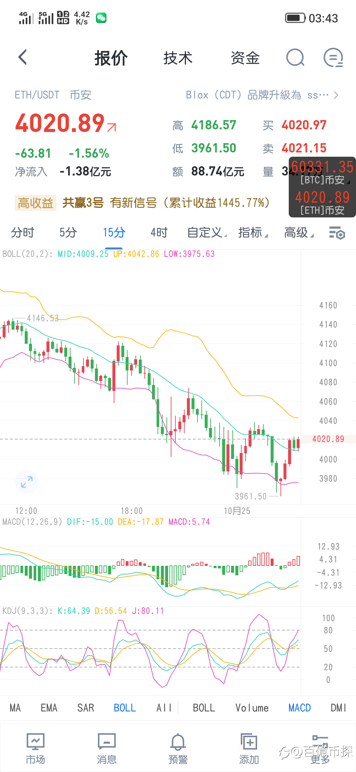Enable the EMA overlay indicator

[49, 708]
